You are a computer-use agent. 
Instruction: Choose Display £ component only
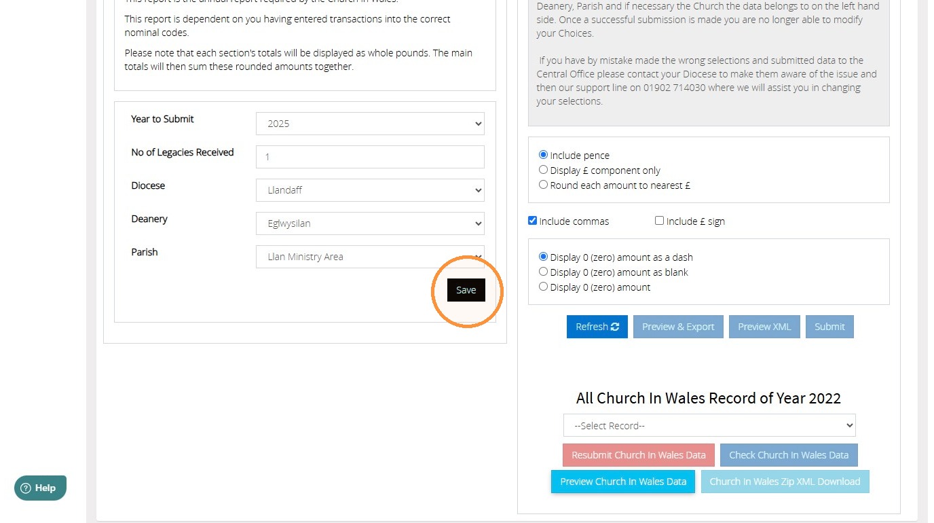543,170
